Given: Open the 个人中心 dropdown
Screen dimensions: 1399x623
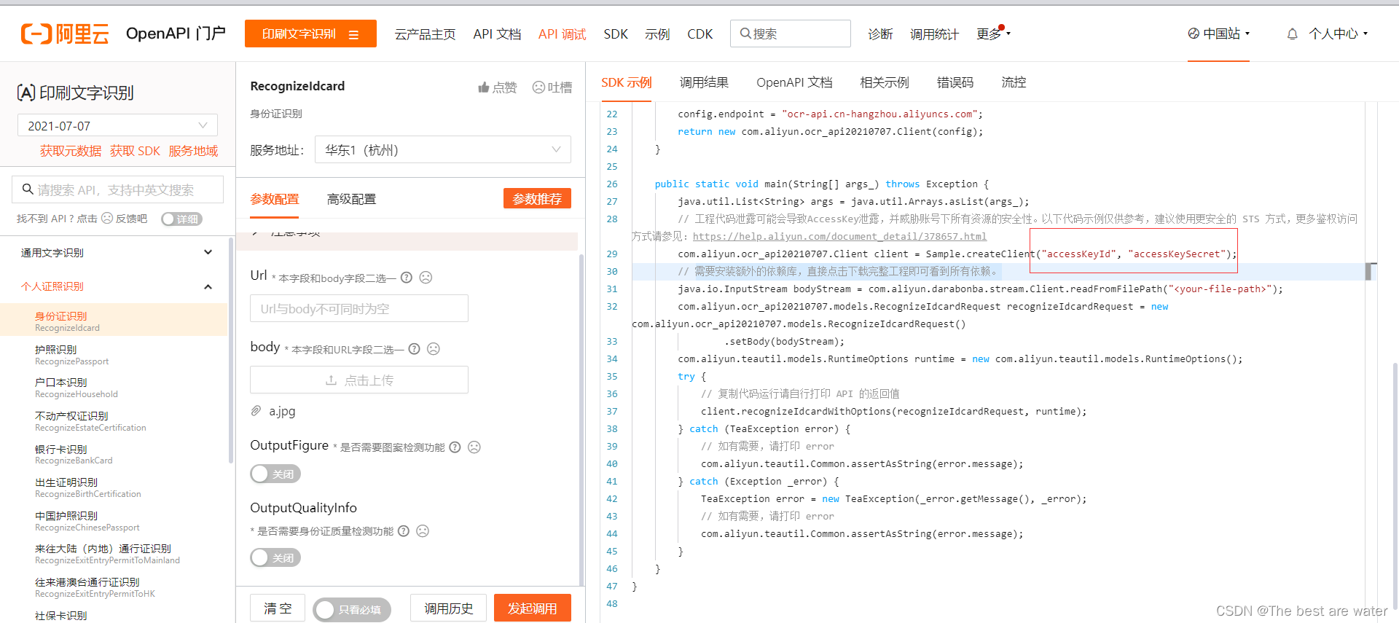Looking at the screenshot, I should [x=1339, y=34].
